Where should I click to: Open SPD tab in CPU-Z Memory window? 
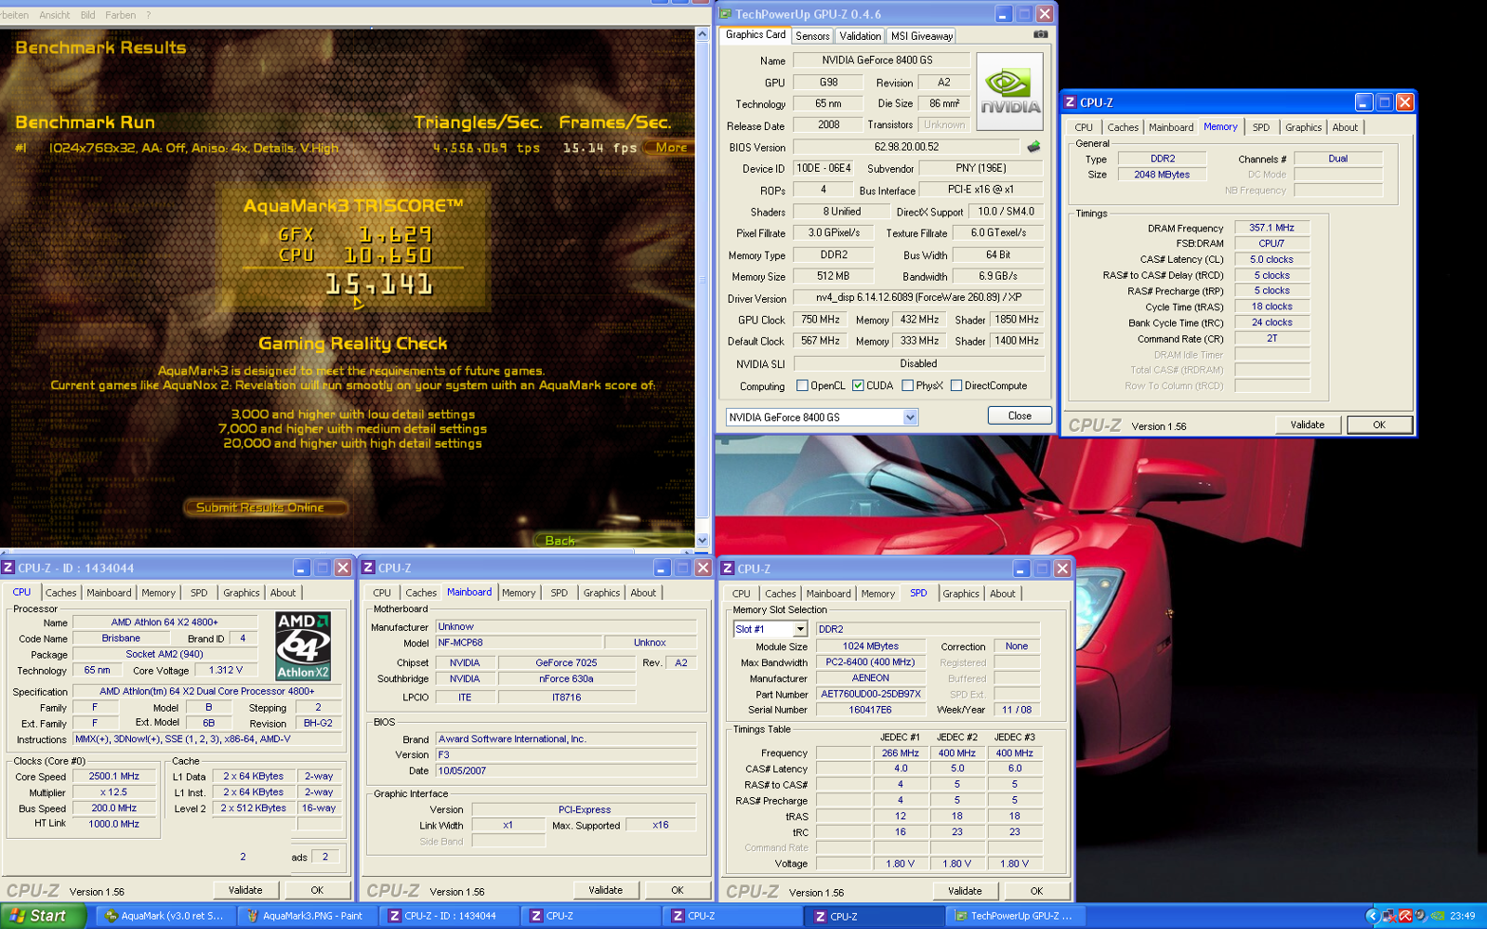(x=1260, y=127)
